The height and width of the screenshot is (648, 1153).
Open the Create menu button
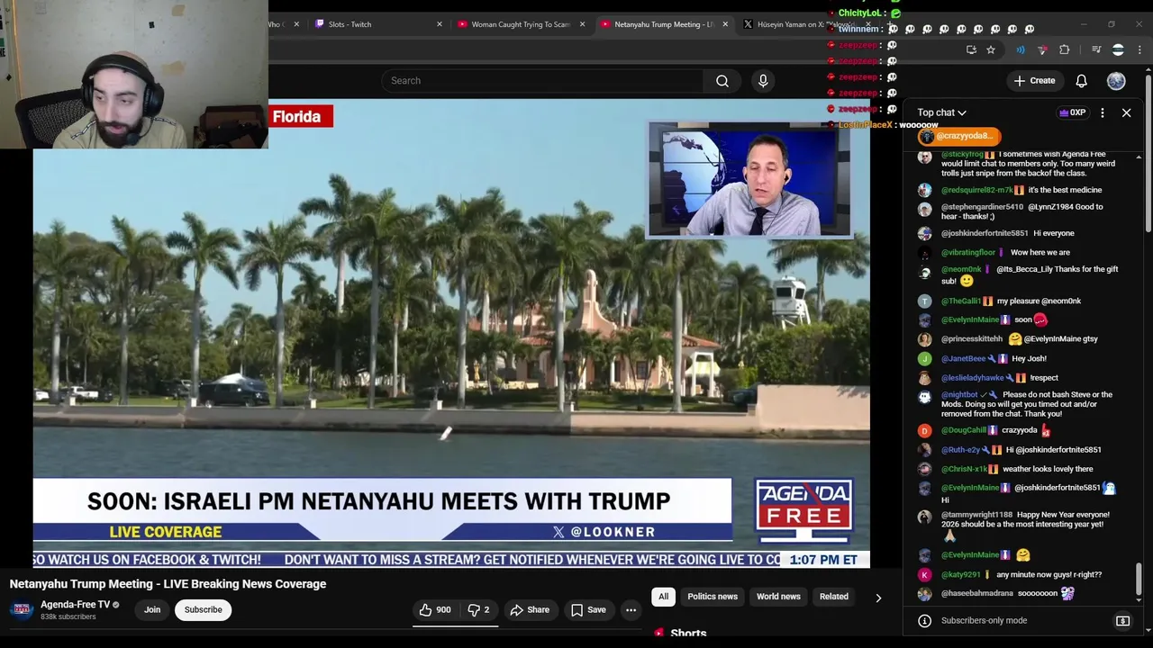tap(1034, 81)
